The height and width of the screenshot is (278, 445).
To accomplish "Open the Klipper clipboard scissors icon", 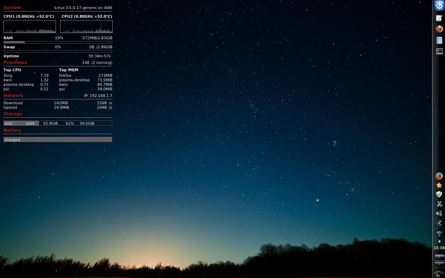I will click(439, 204).
